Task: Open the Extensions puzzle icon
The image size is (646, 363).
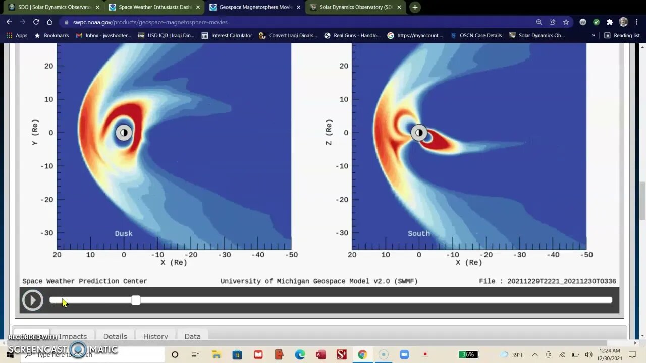Action: click(x=610, y=22)
